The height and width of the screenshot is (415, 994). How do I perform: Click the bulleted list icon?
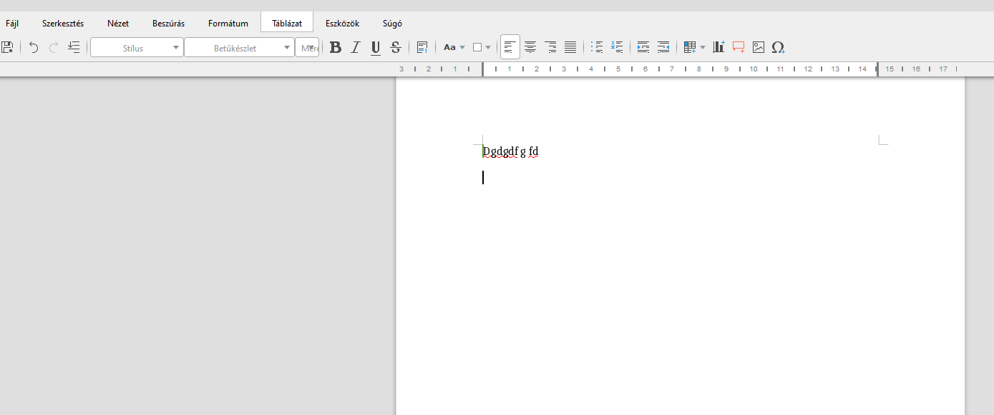point(597,47)
